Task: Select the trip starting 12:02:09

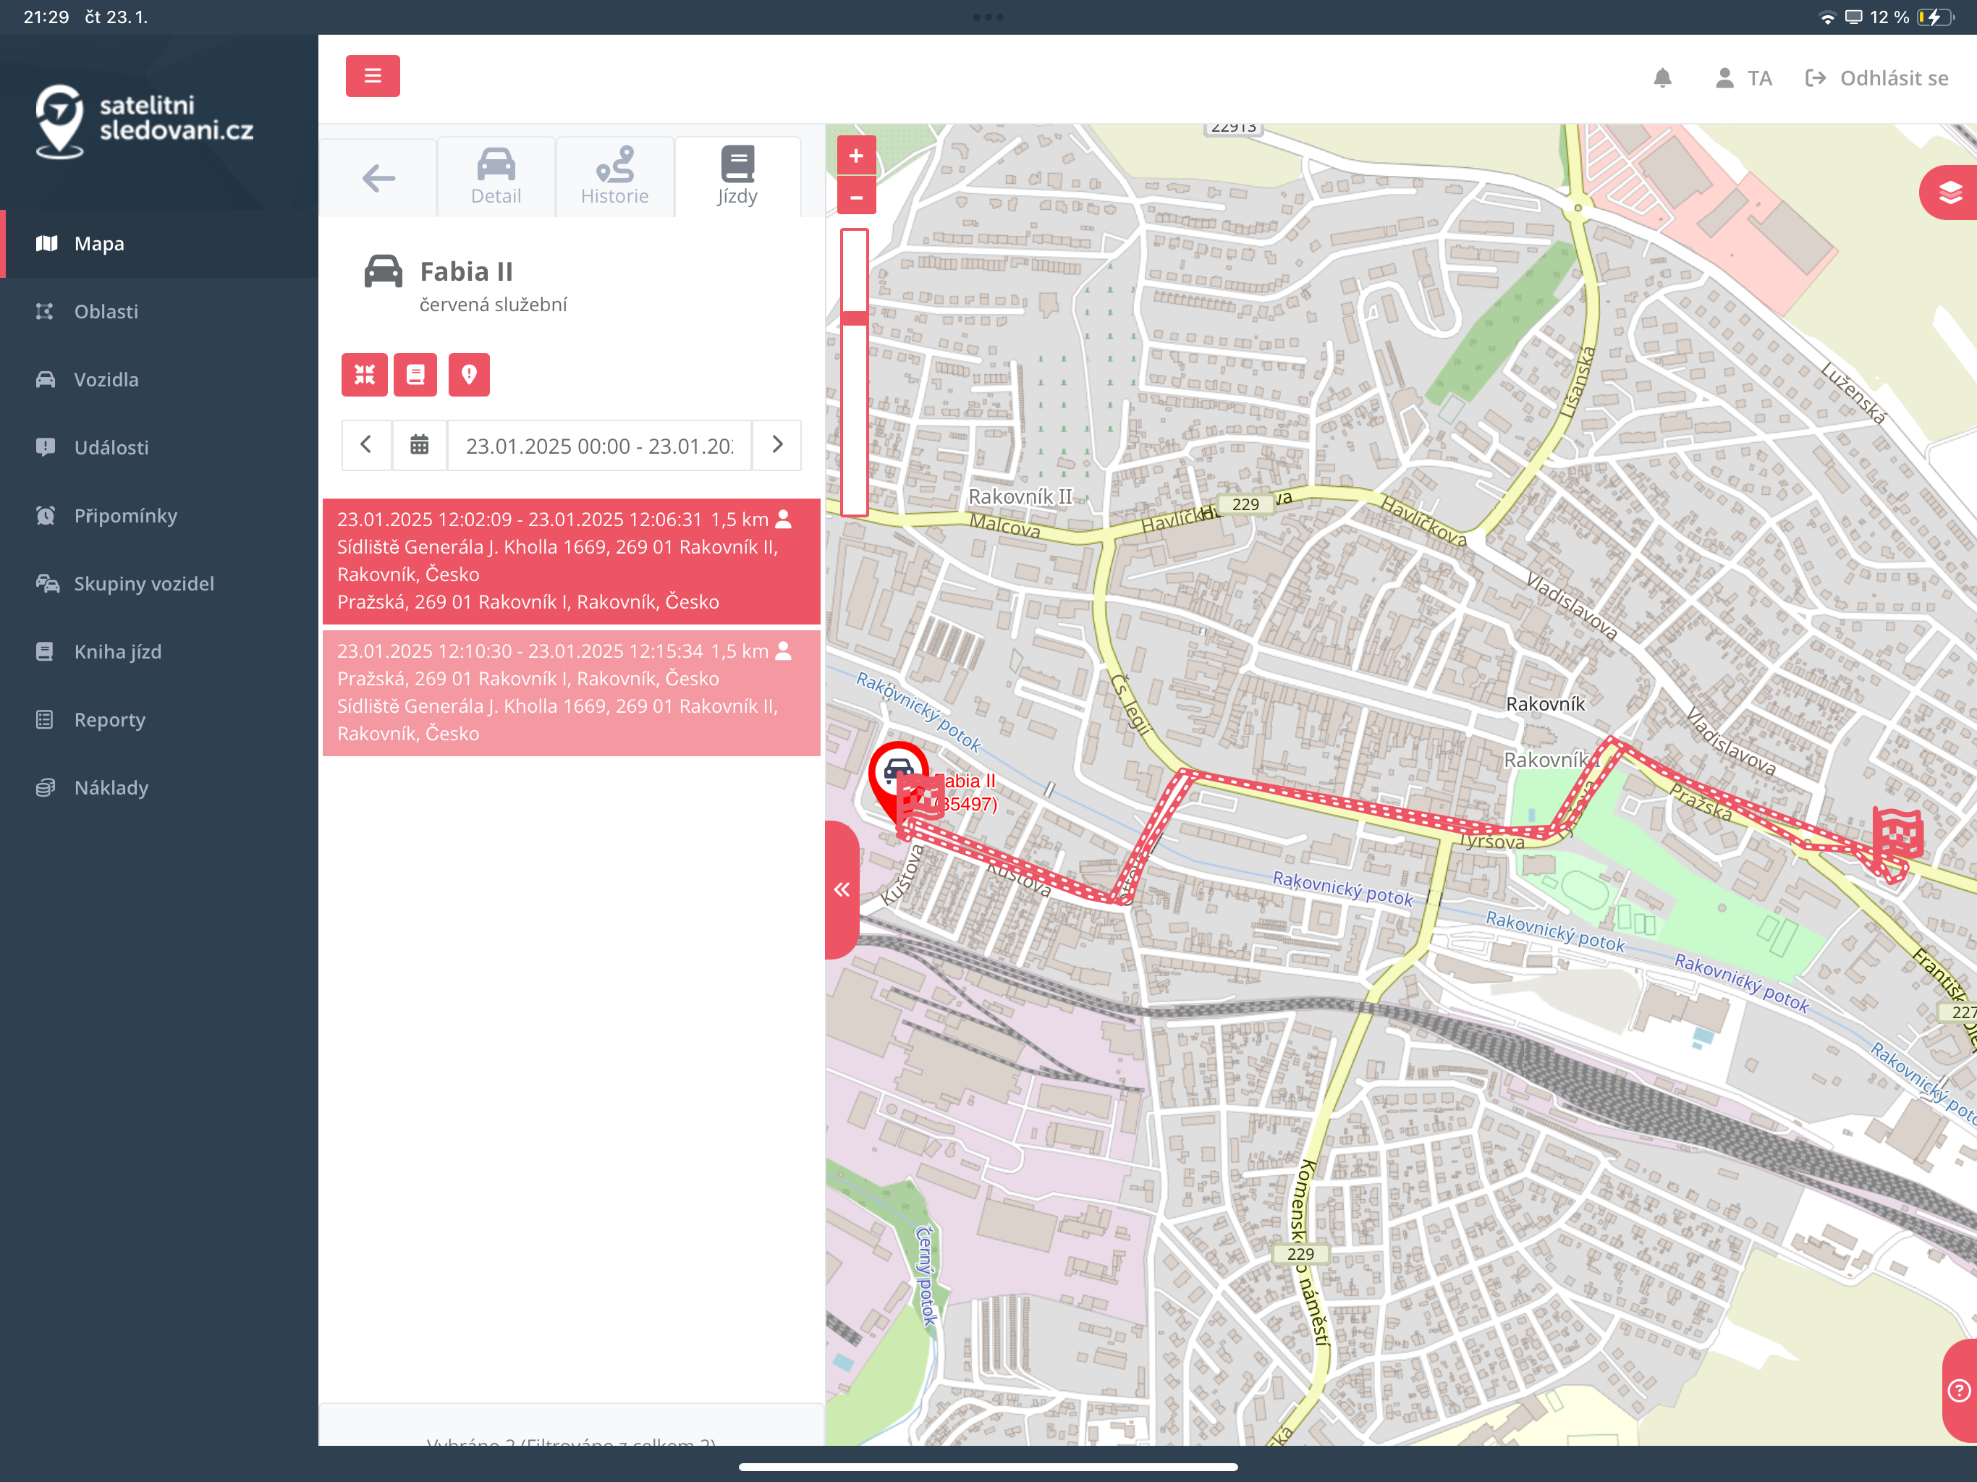Action: (571, 560)
